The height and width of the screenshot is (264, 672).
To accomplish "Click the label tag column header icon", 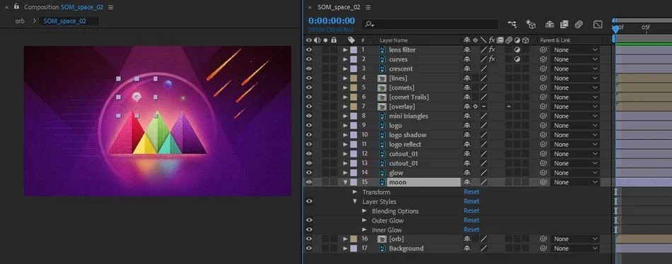I will pos(352,40).
